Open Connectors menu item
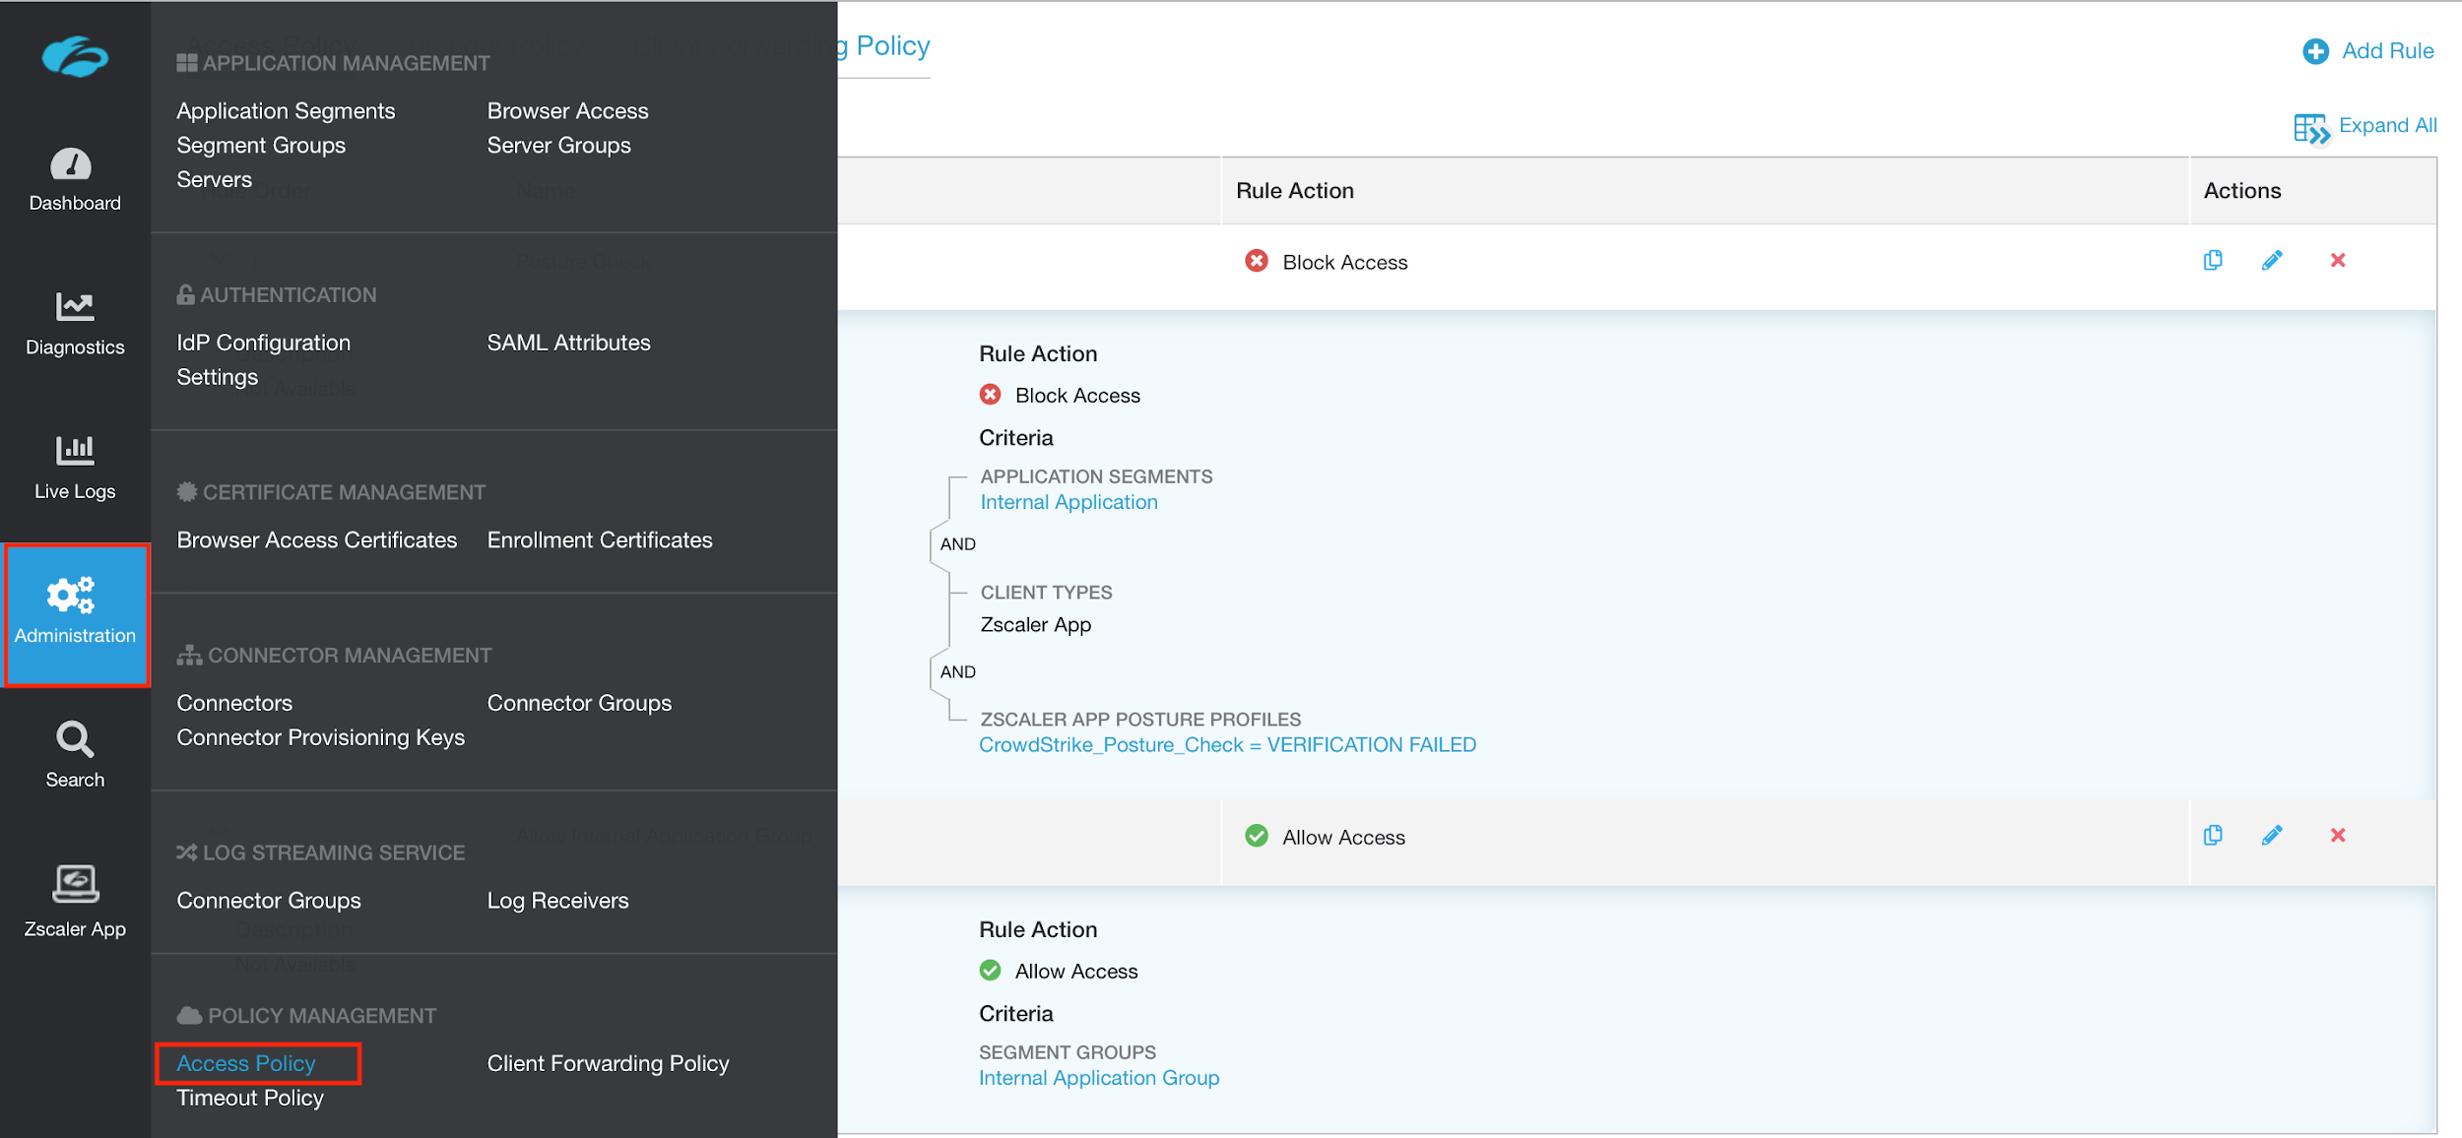This screenshot has width=2462, height=1138. point(234,704)
